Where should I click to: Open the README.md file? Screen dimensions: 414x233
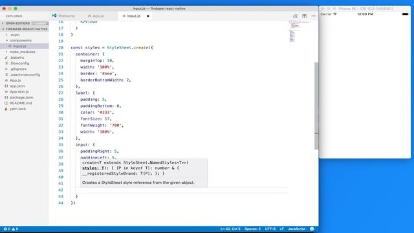pyautogui.click(x=21, y=103)
